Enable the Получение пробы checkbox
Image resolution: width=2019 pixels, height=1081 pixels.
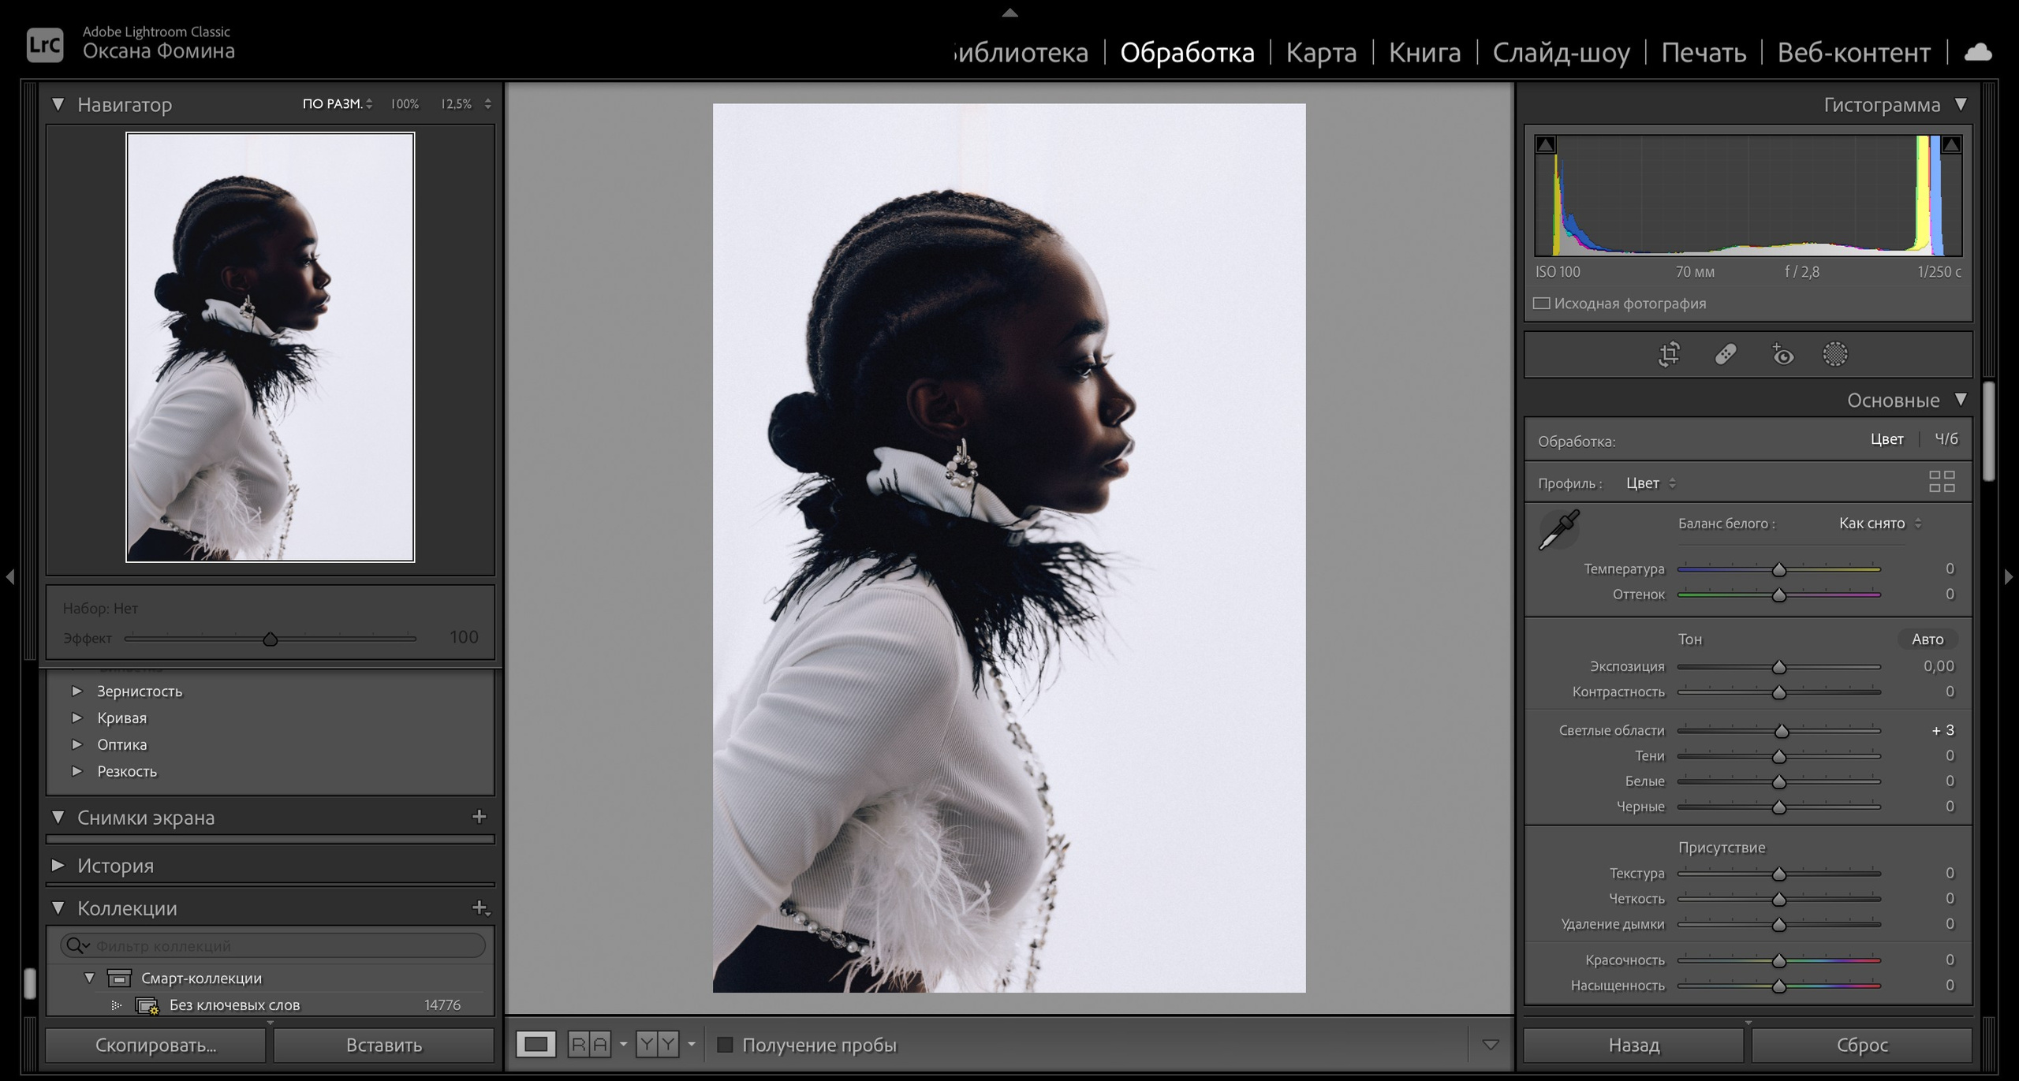pos(725,1045)
